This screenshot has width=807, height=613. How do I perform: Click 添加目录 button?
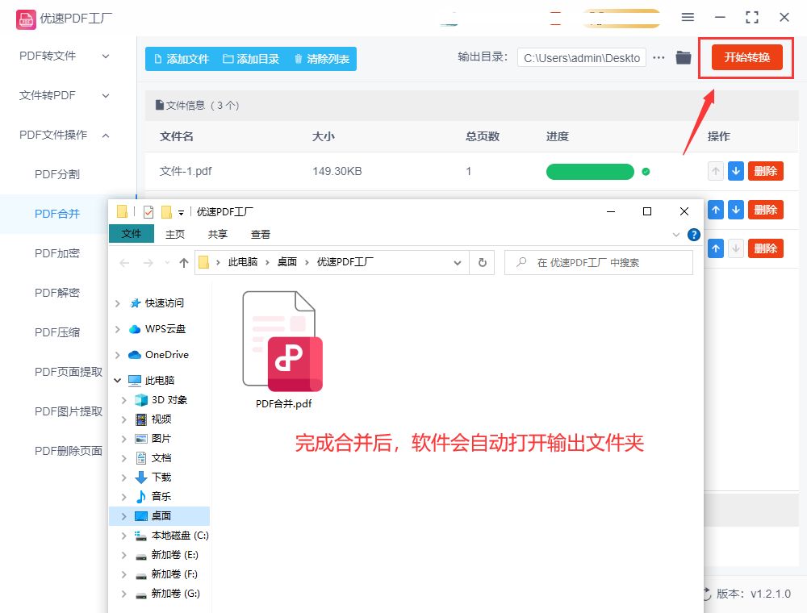pos(251,59)
